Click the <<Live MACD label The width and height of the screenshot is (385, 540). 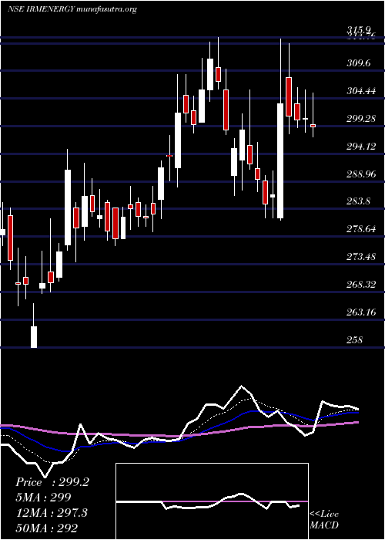click(x=324, y=519)
